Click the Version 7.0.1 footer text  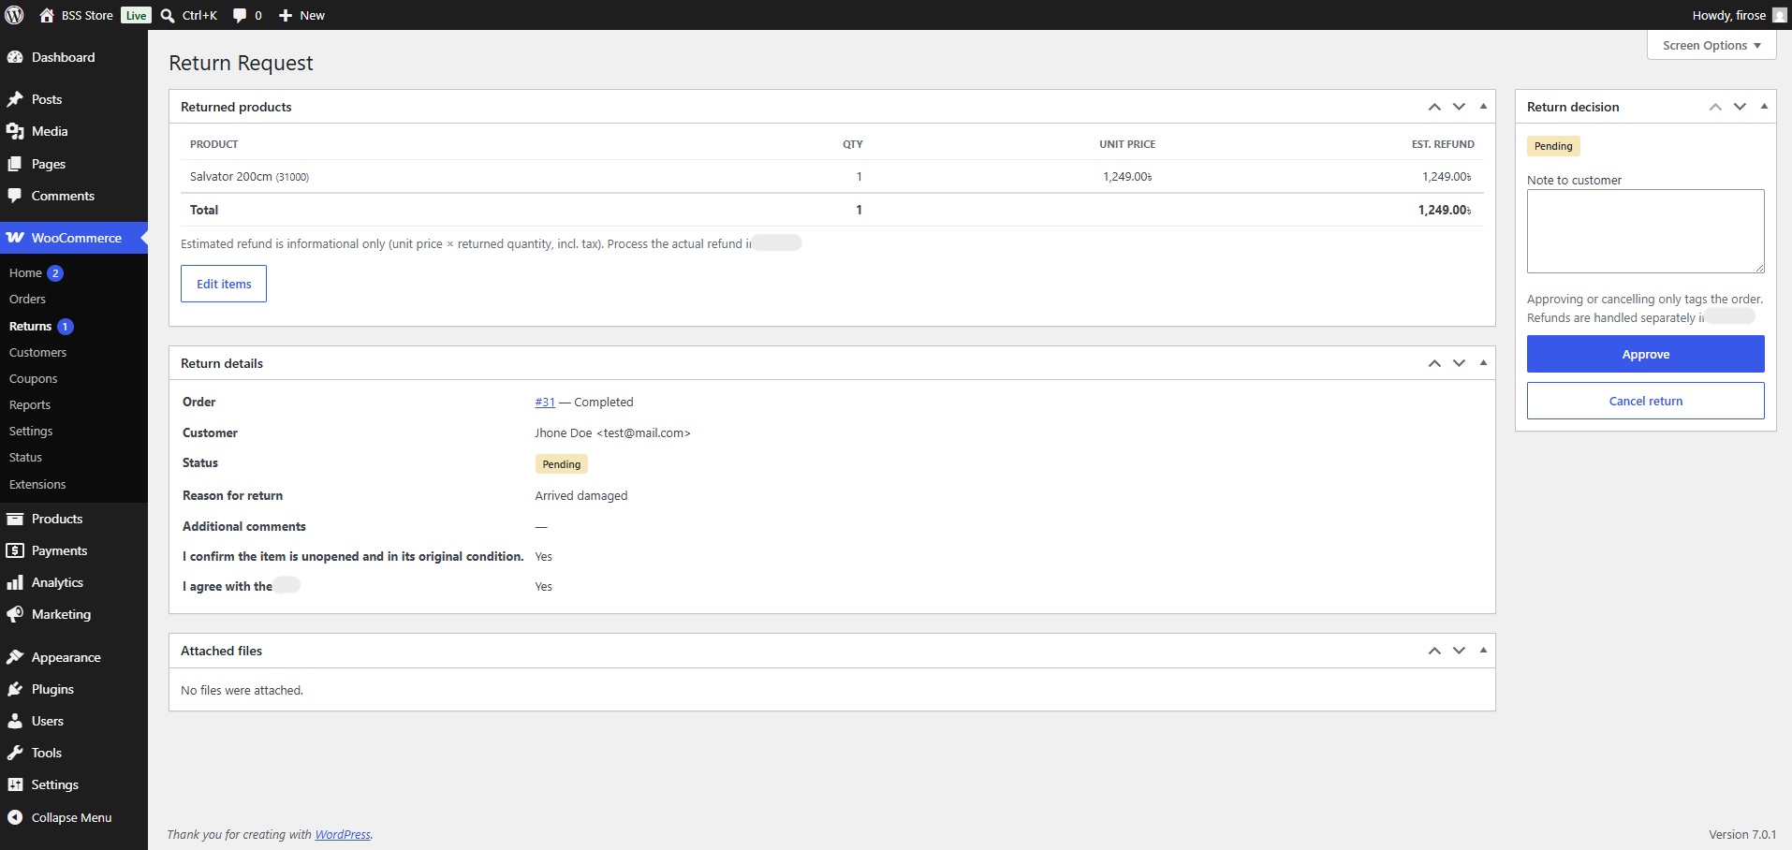pos(1742,835)
